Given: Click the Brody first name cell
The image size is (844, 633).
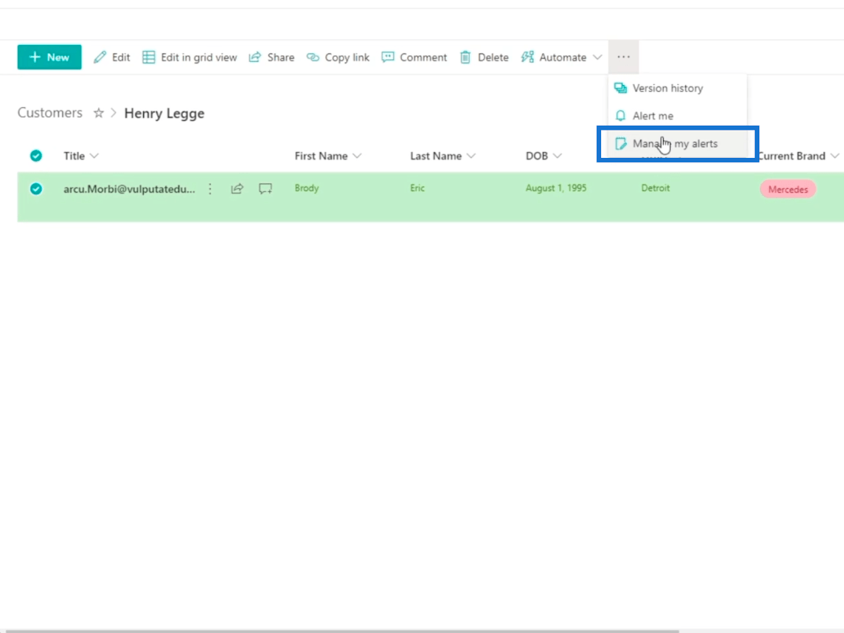Looking at the screenshot, I should point(307,189).
